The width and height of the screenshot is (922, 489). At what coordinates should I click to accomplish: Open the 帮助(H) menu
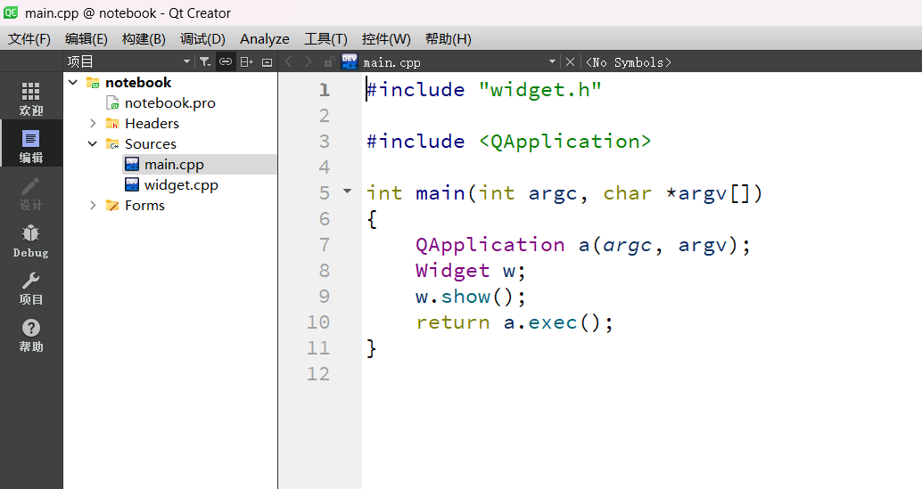pyautogui.click(x=449, y=38)
